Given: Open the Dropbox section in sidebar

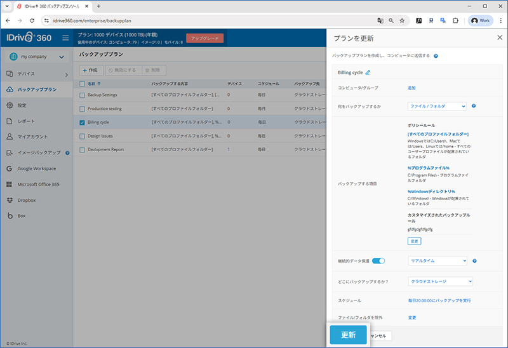Looking at the screenshot, I should tap(27, 200).
